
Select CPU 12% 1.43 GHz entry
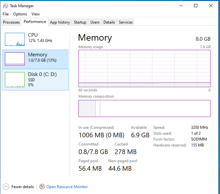[35, 39]
